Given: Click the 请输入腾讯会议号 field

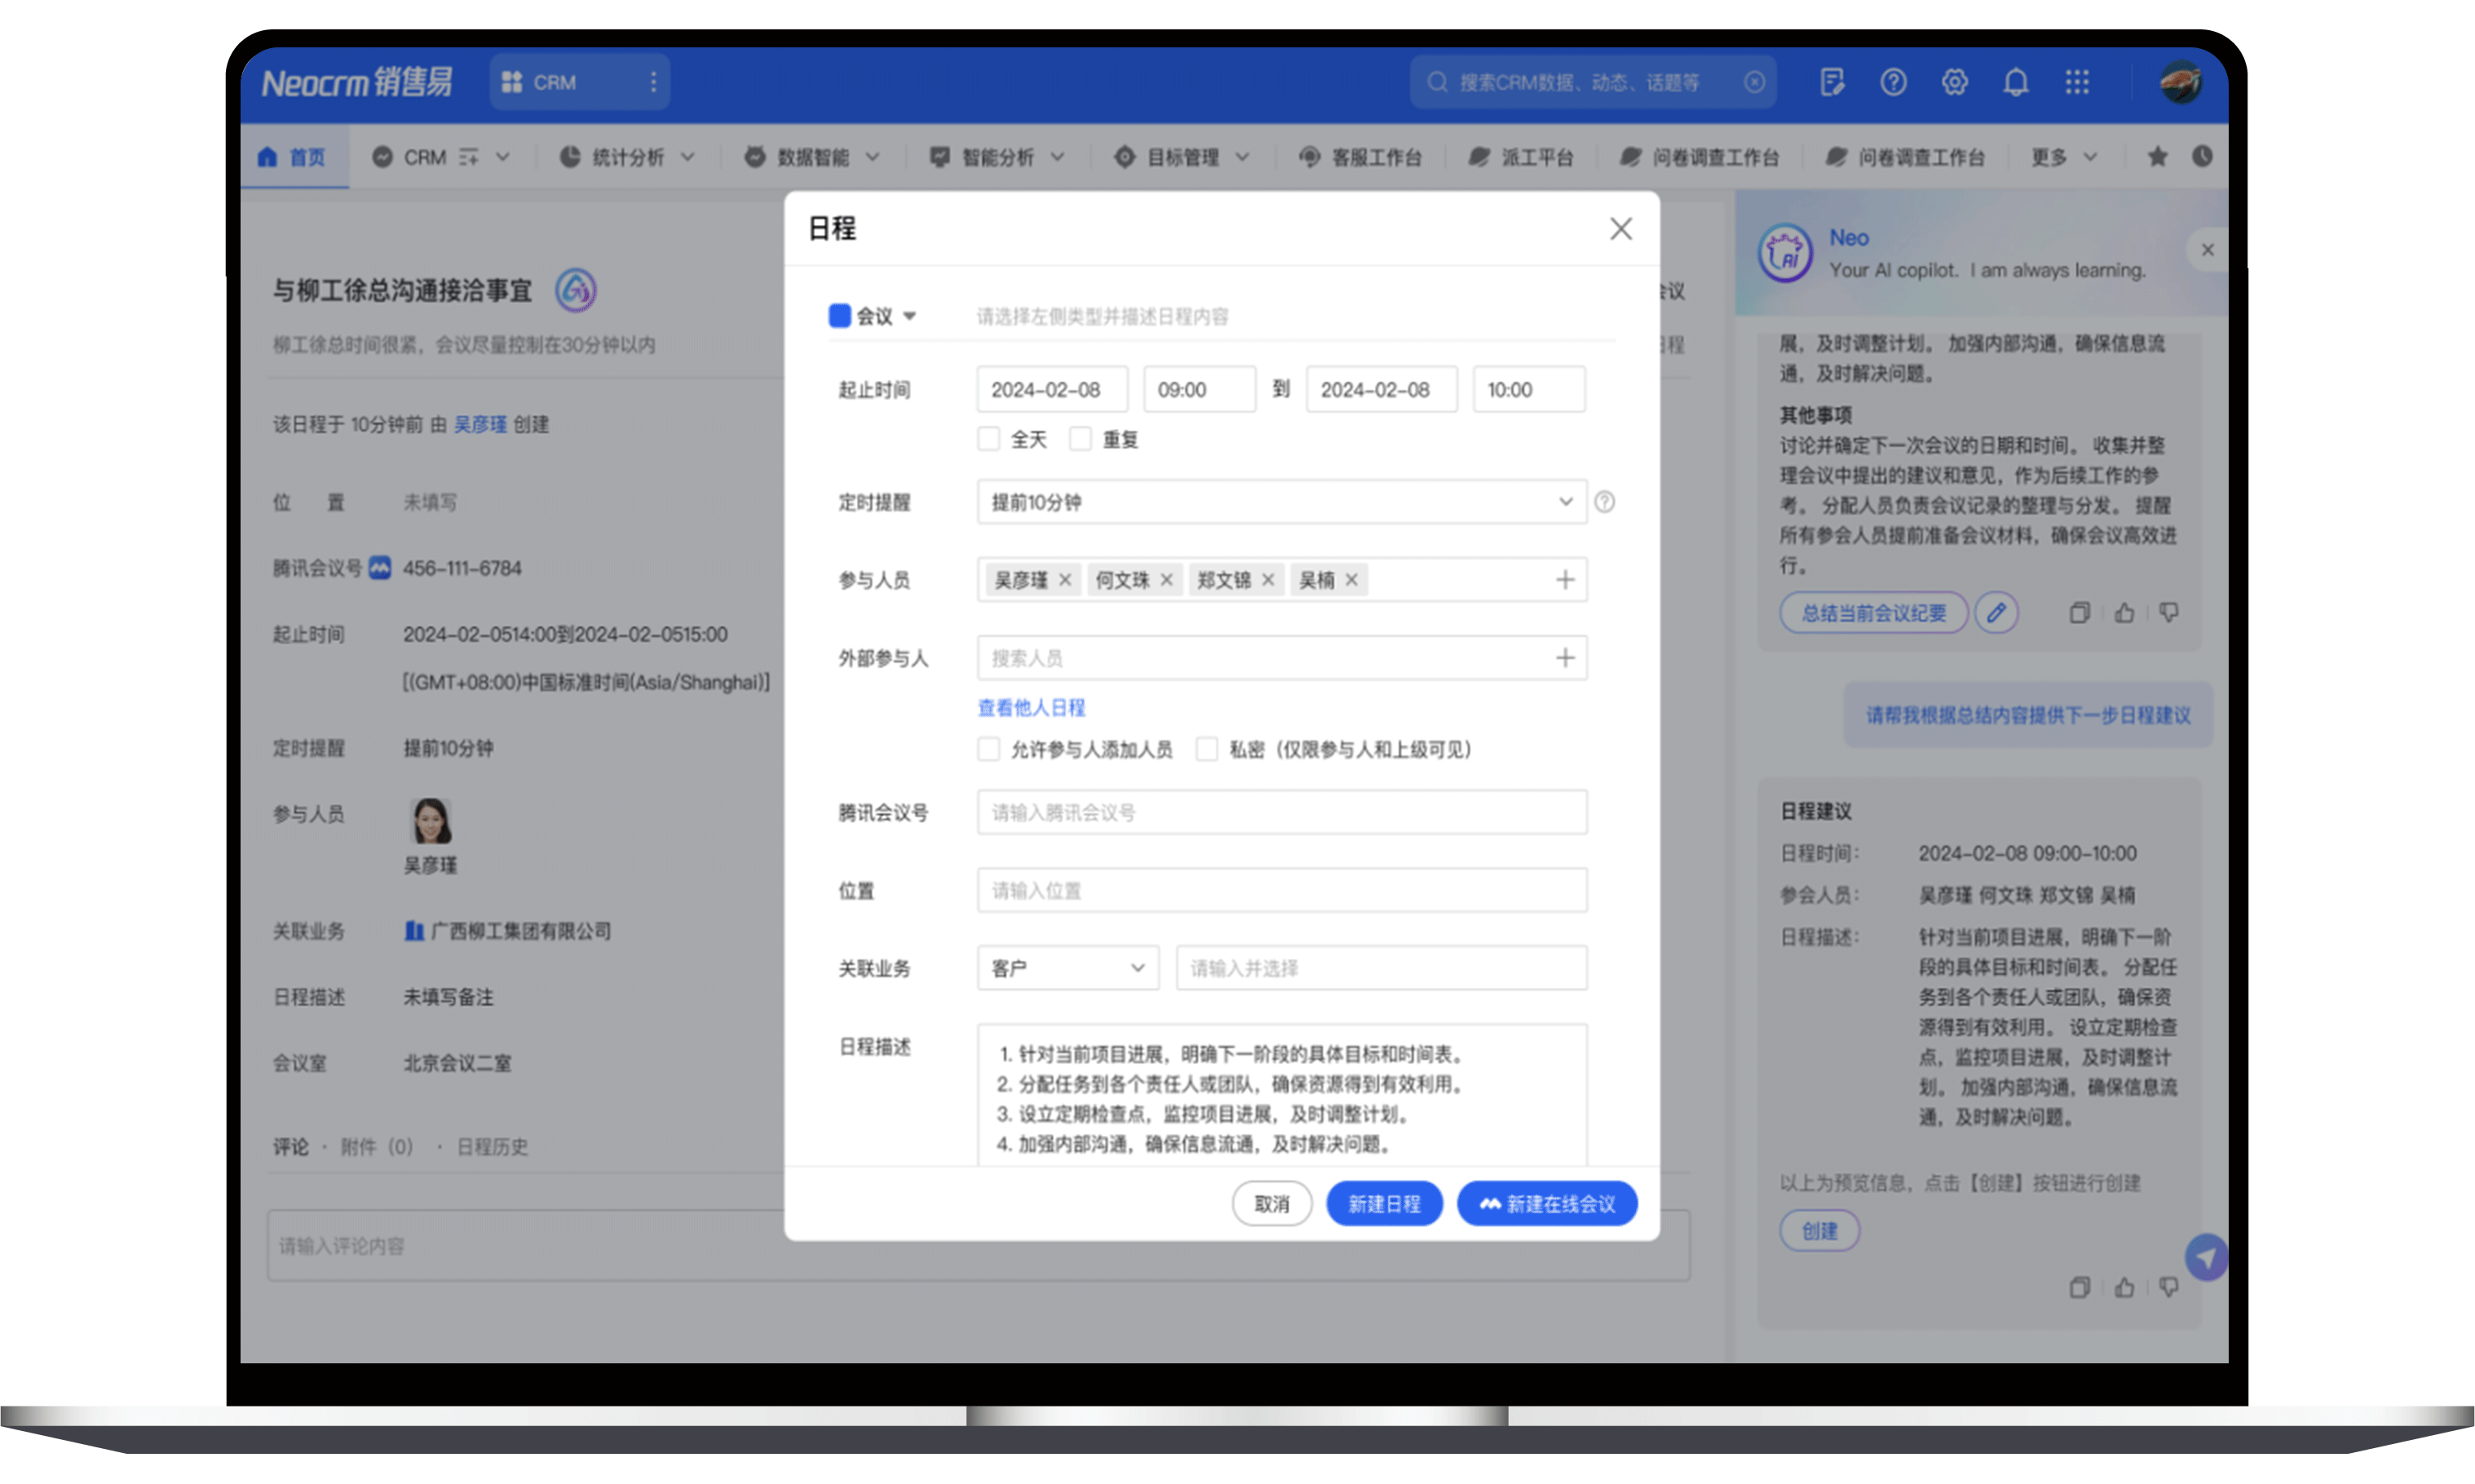Looking at the screenshot, I should [1281, 812].
